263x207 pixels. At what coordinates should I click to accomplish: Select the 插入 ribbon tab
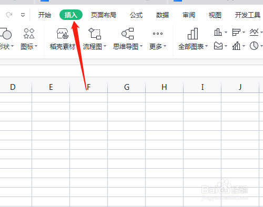(x=71, y=15)
